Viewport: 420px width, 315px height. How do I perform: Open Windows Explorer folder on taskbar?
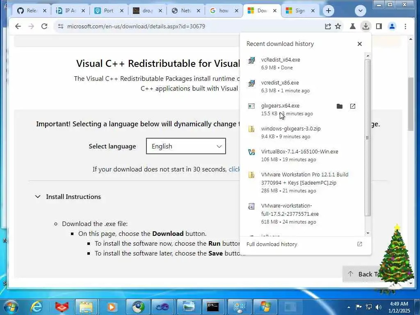point(86,306)
